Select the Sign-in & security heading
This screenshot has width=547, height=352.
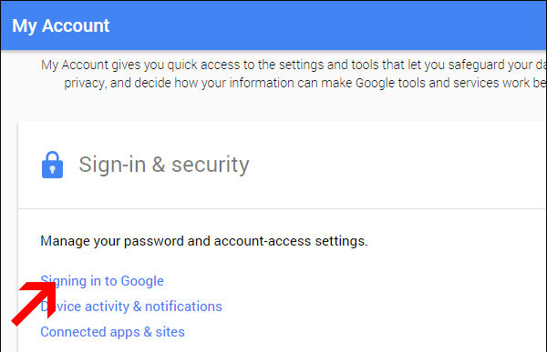164,165
